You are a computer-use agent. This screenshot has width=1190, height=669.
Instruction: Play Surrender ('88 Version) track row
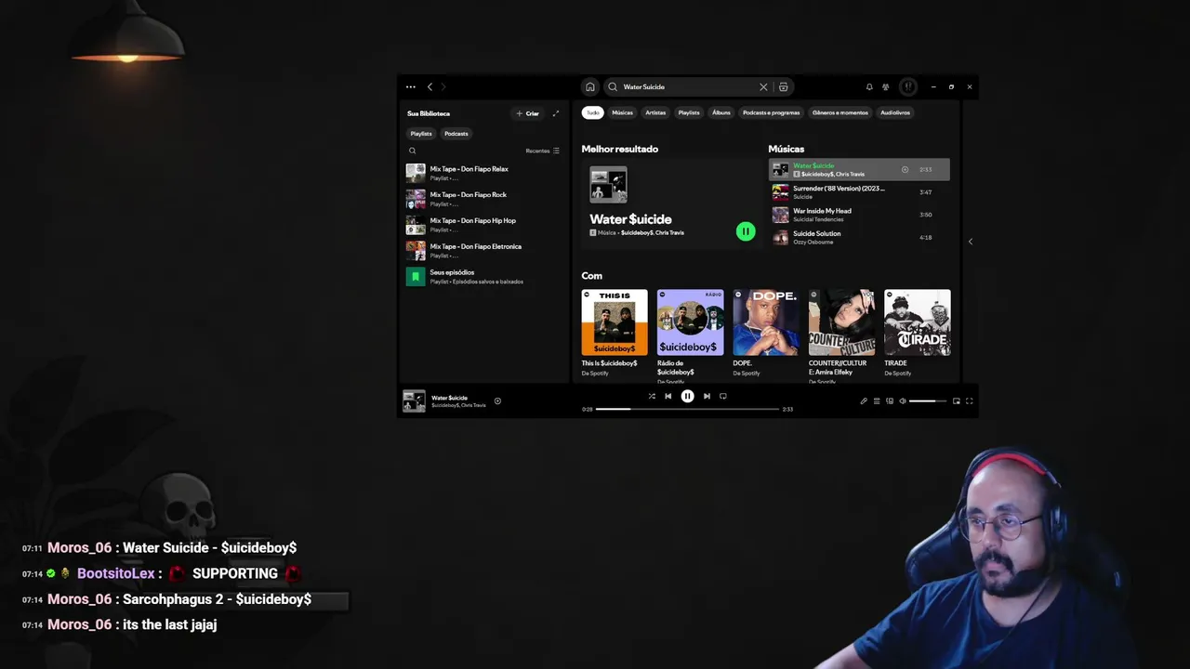coord(859,192)
